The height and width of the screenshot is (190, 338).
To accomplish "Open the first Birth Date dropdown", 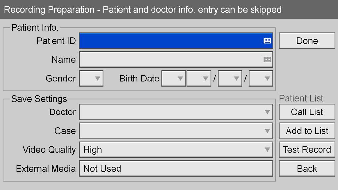I will coord(174,79).
